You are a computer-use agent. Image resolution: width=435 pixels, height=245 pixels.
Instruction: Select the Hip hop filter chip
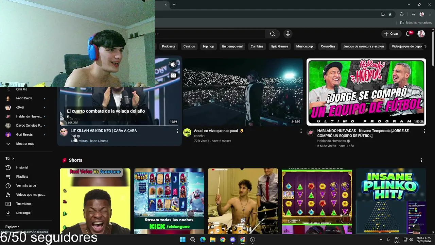click(209, 46)
